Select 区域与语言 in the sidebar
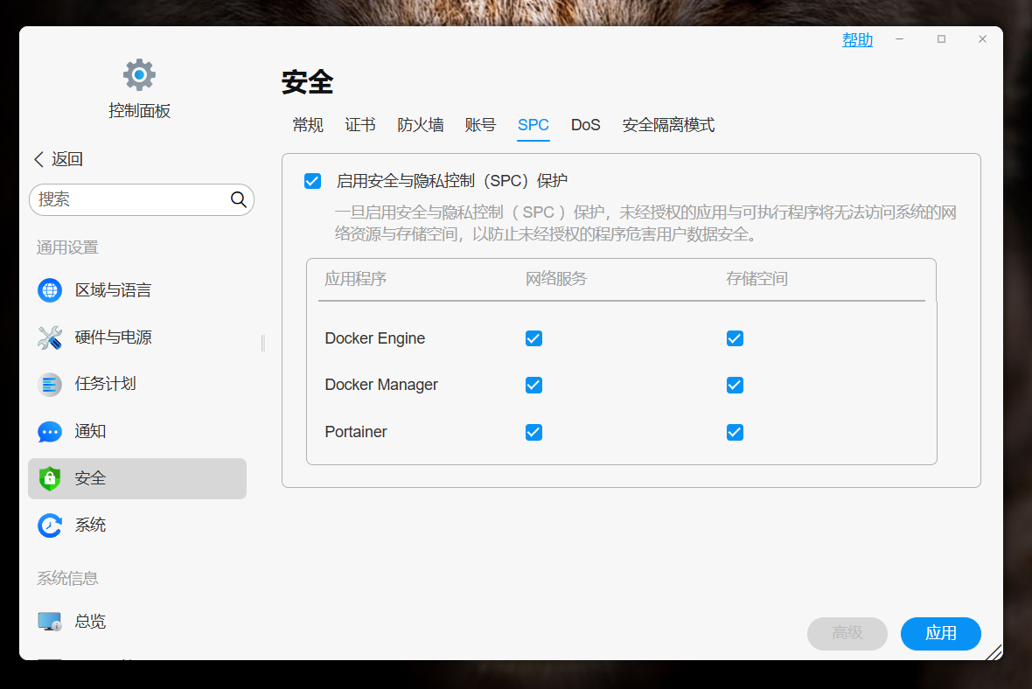 pyautogui.click(x=113, y=290)
